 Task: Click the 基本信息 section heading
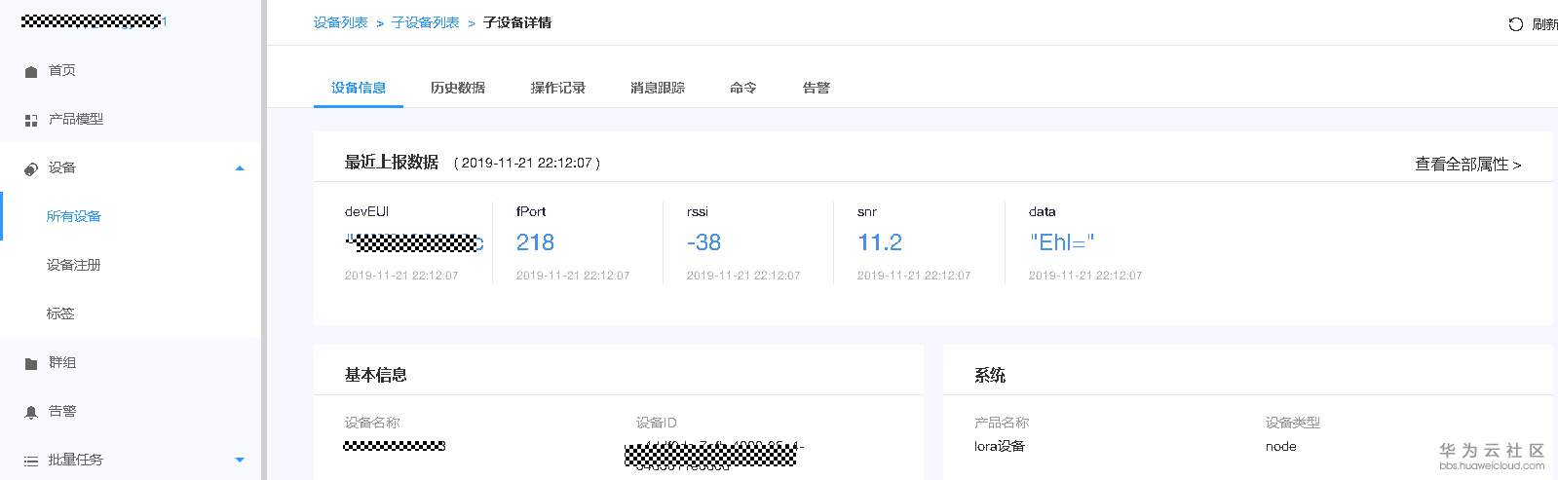376,375
